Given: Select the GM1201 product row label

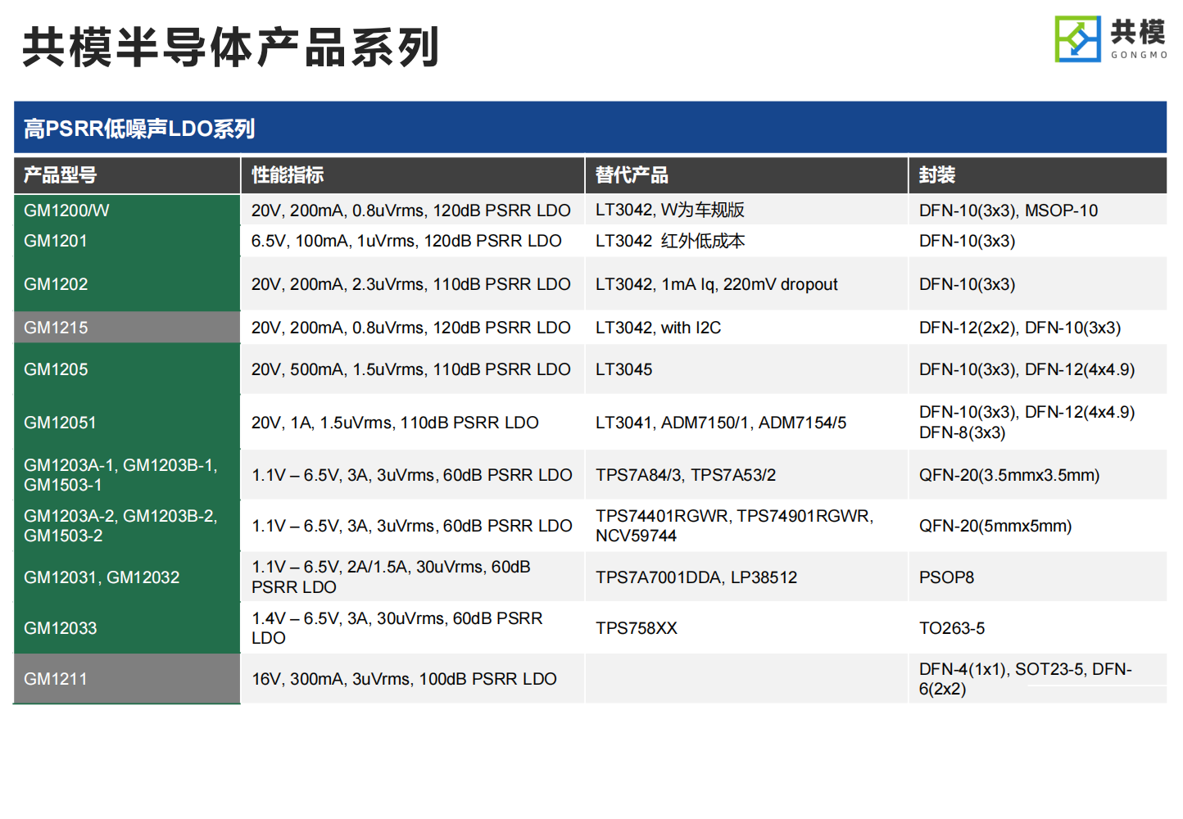Looking at the screenshot, I should (x=56, y=241).
